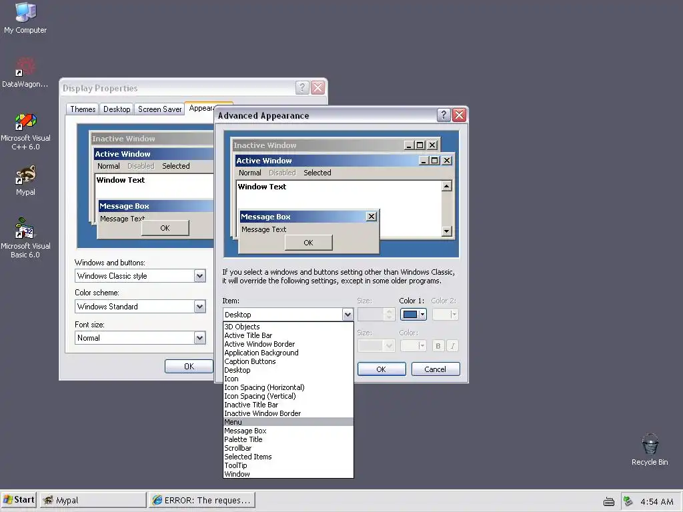Click Selected menu item in preview

317,173
